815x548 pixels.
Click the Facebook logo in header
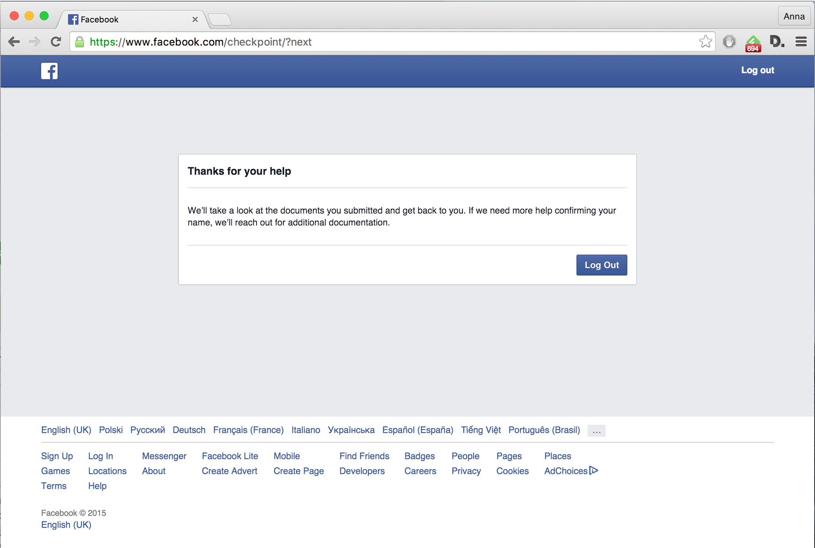49,71
